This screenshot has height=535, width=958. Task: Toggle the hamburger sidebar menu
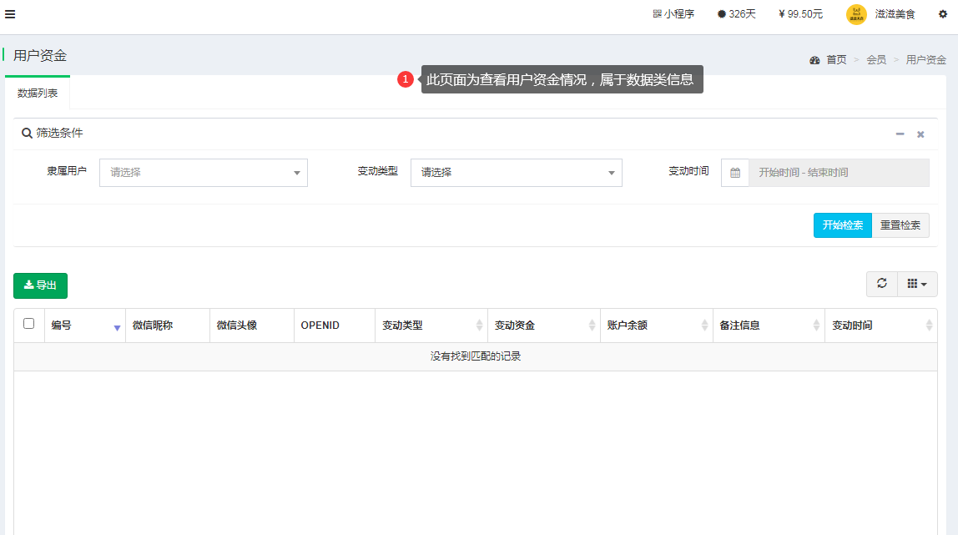[10, 14]
